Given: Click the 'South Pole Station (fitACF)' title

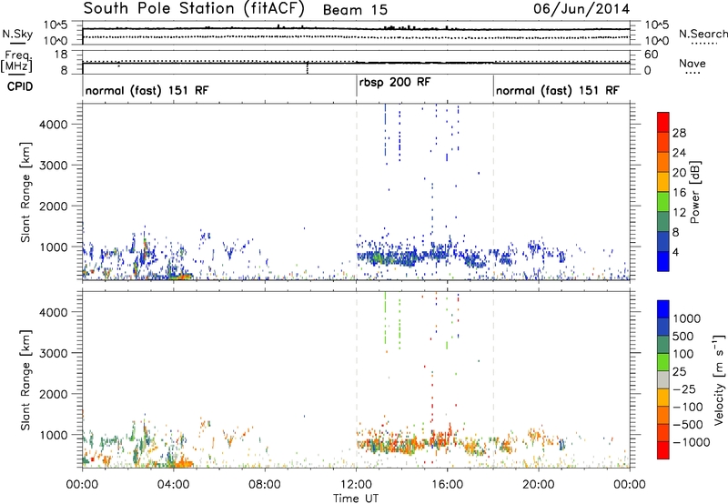Looking at the screenshot, I should [x=194, y=8].
